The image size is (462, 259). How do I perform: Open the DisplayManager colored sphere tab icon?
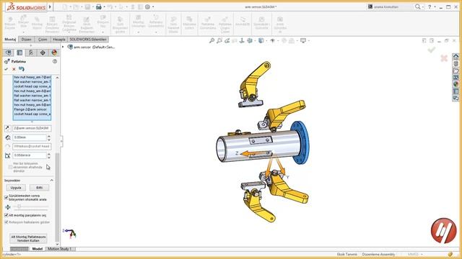tap(54, 53)
